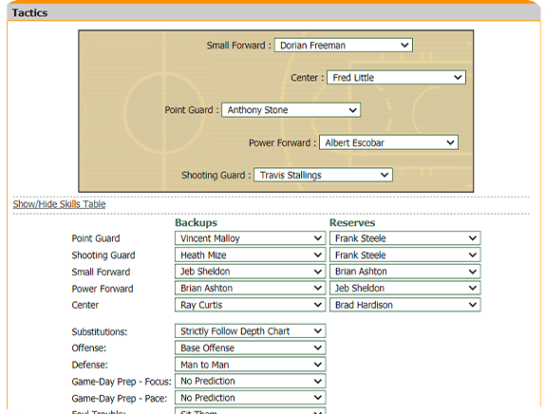Screen dimensions: 545x414
Task: Open the Point Guard starter dropdown showing Anthony Stone
Action: tap(291, 110)
